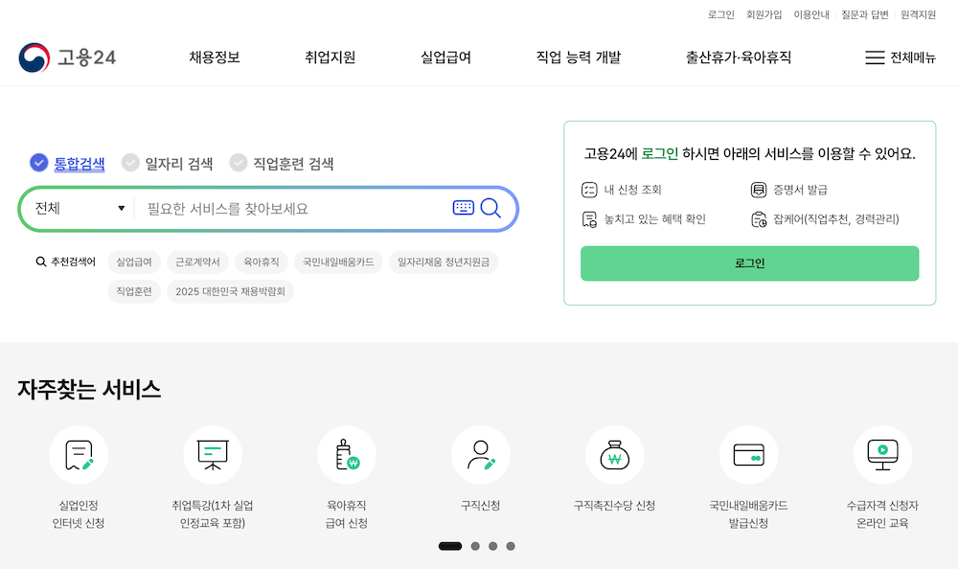Expand the 전체 category dropdown
The image size is (958, 569).
click(80, 209)
